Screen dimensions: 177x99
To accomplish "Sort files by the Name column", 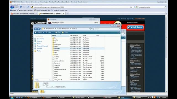I will click(x=60, y=35).
